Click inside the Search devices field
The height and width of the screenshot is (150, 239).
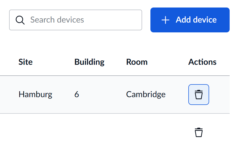pos(75,20)
